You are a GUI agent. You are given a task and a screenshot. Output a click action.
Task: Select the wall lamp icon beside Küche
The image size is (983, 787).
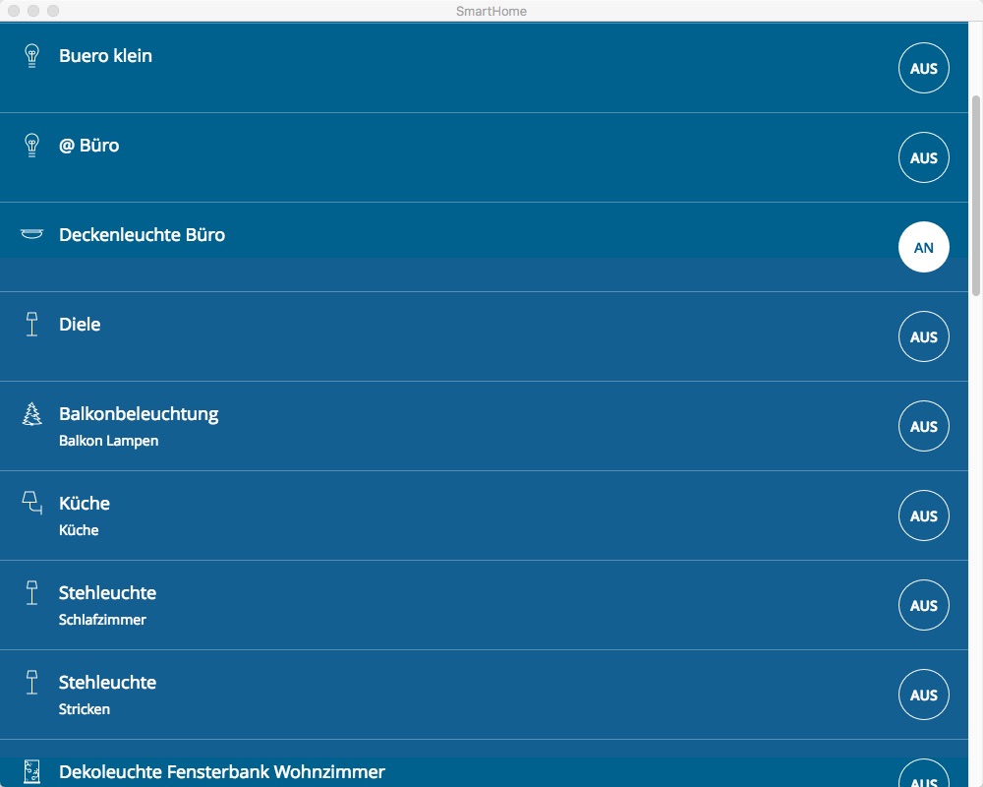coord(32,504)
